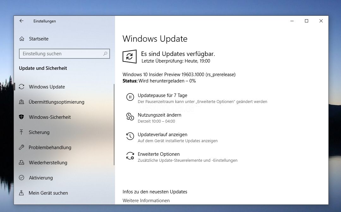Viewport: 341px width, 212px height.
Task: Click the Startseite home icon
Action: (22, 39)
